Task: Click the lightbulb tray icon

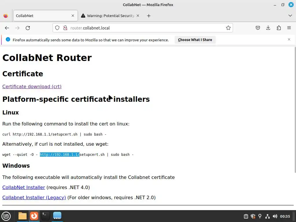Action: click(260, 216)
